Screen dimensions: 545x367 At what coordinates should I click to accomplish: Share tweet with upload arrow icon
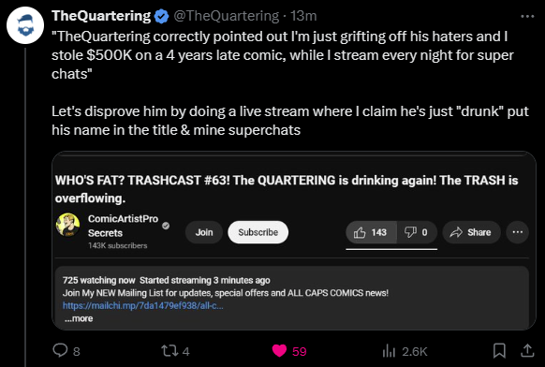[527, 350]
